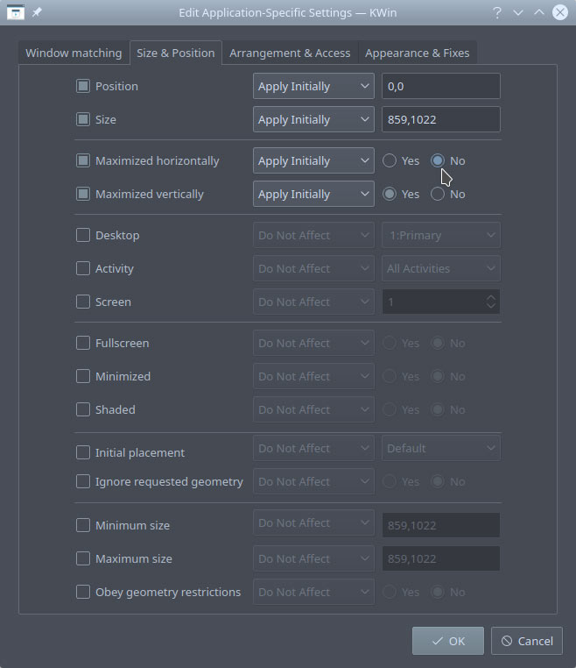Image resolution: width=576 pixels, height=668 pixels.
Task: Go to the Appearance & Fixes tab
Action: point(418,53)
